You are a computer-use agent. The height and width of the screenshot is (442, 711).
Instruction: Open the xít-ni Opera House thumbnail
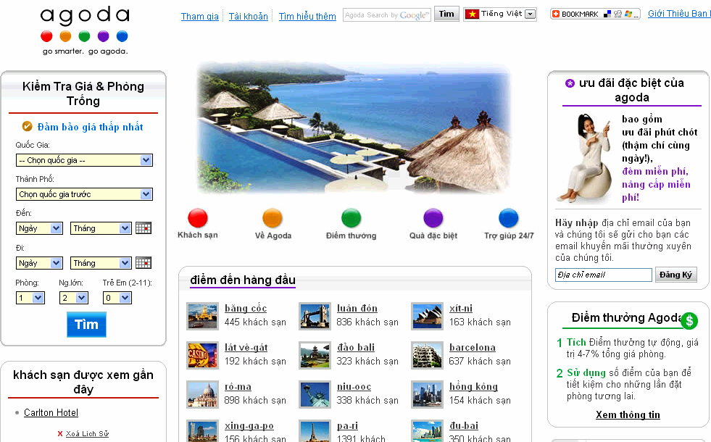coord(427,316)
